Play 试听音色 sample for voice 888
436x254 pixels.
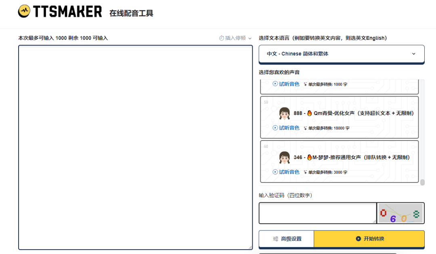tap(286, 128)
